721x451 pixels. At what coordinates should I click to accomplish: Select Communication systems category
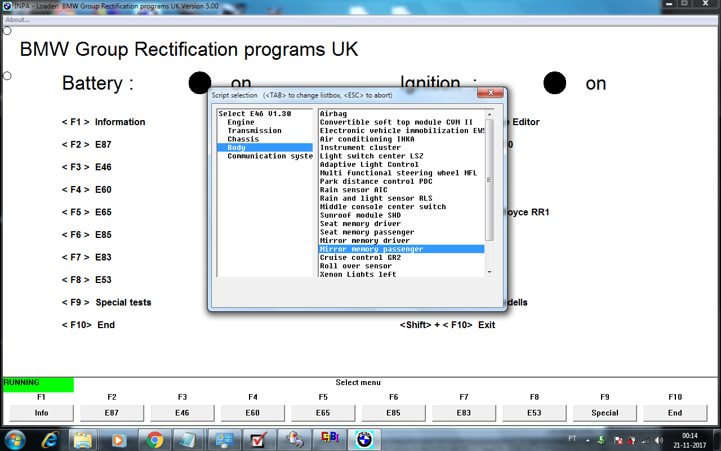pos(265,156)
